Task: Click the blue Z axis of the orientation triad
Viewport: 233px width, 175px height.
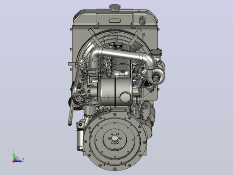Action: pyautogui.click(x=17, y=161)
